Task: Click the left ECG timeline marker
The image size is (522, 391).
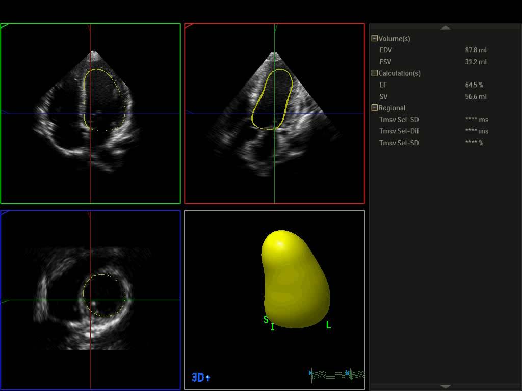Action: (310, 373)
